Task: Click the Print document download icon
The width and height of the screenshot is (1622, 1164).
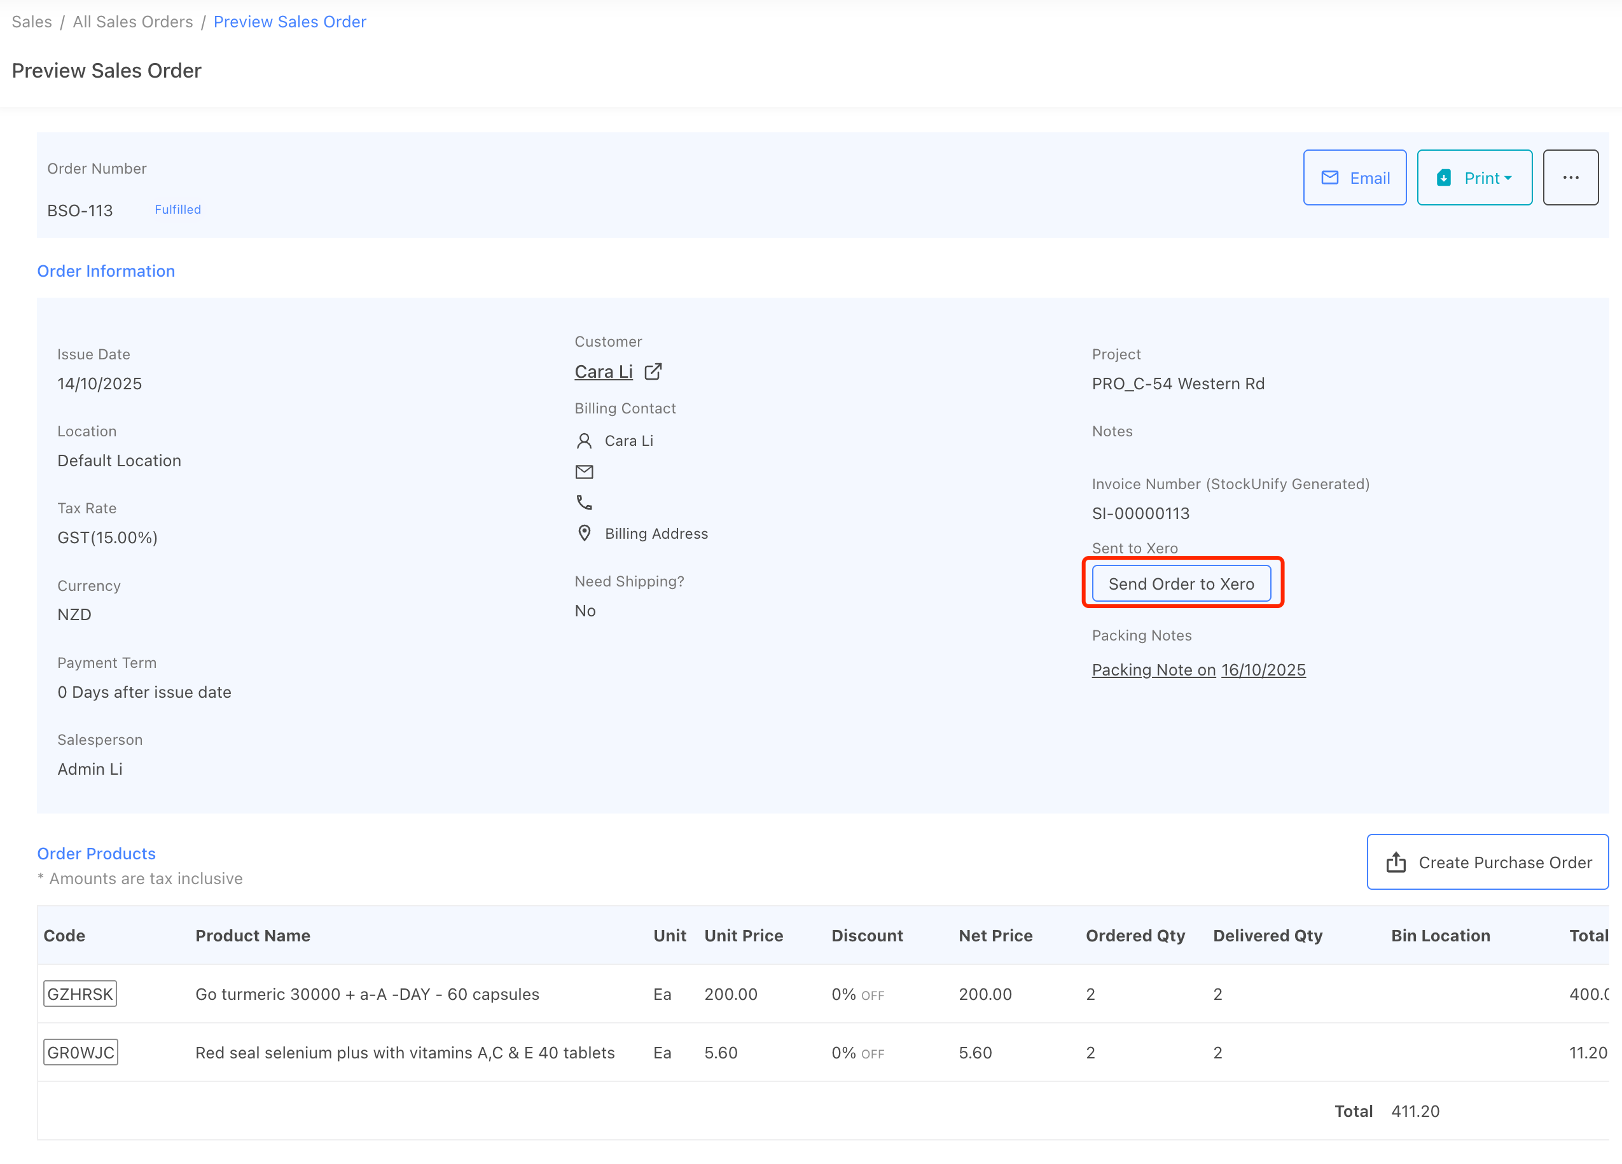Action: [x=1444, y=177]
